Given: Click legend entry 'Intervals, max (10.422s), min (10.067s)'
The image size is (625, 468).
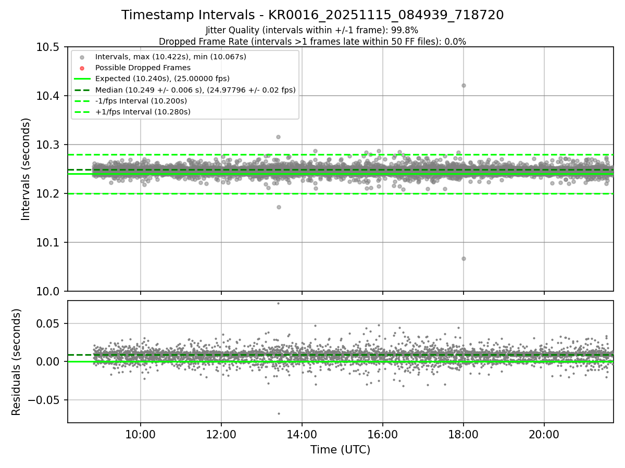Looking at the screenshot, I should [171, 57].
